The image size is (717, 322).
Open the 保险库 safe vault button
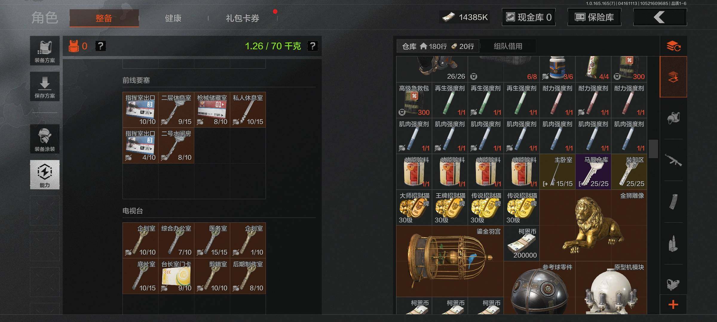[595, 17]
